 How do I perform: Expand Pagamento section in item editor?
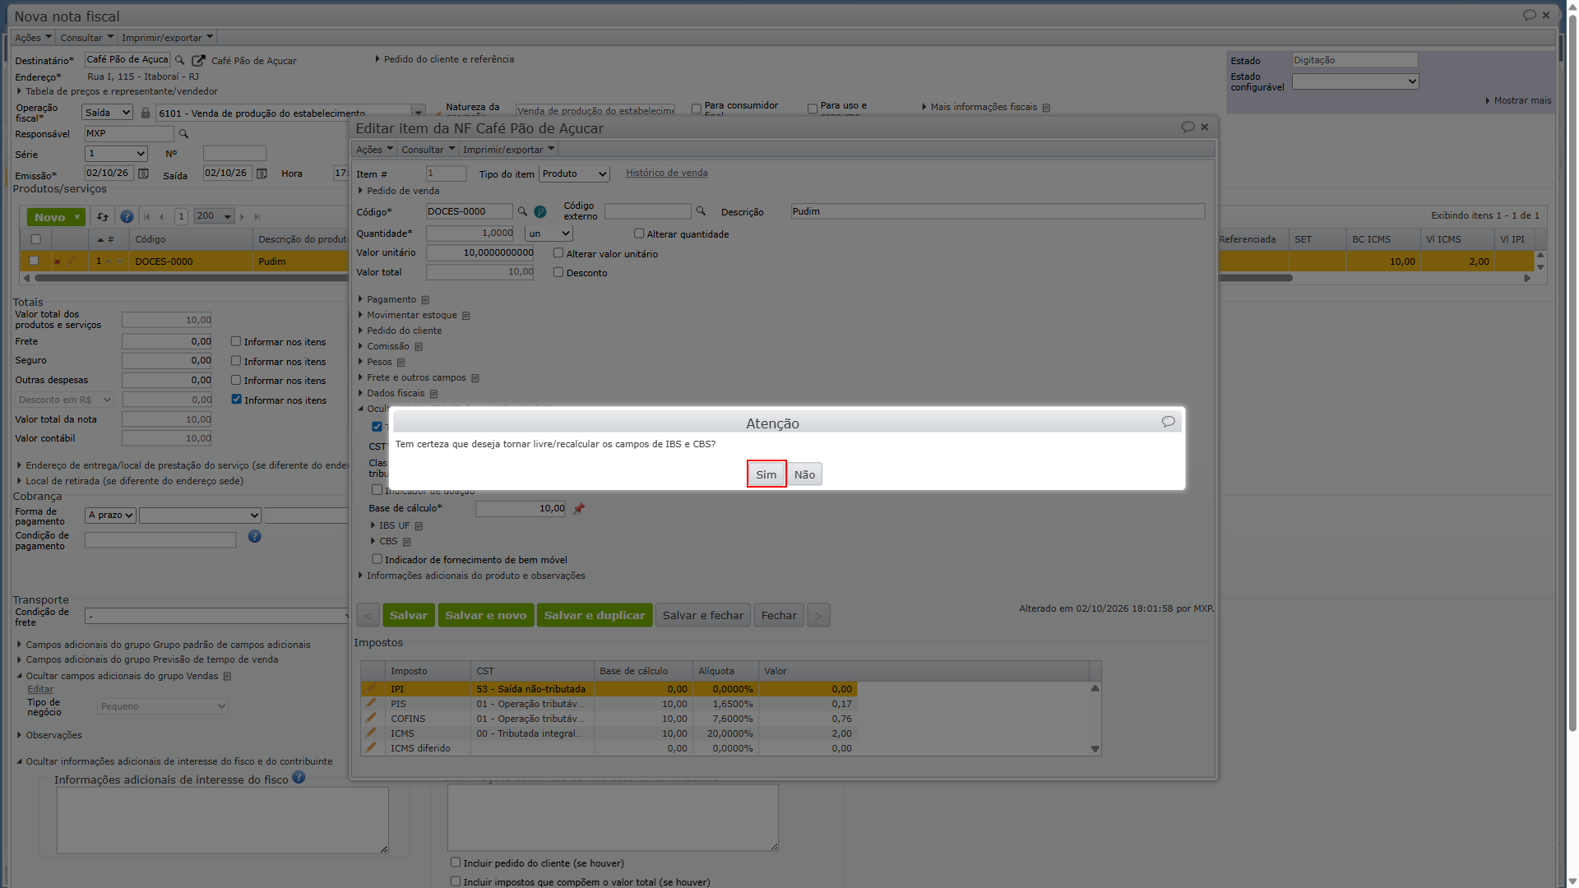[x=391, y=299]
